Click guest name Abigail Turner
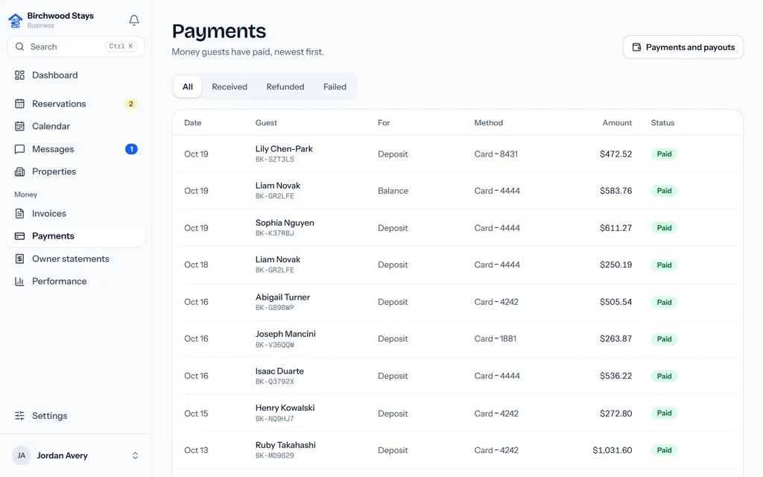This screenshot has height=477, width=763. (x=282, y=297)
